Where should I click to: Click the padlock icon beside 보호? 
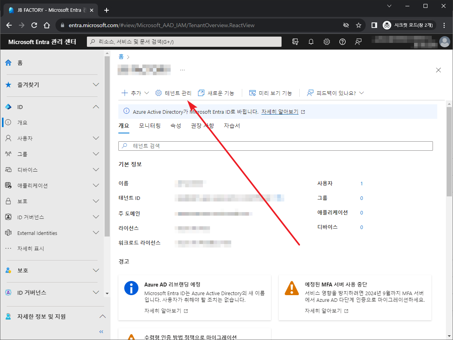click(x=8, y=201)
